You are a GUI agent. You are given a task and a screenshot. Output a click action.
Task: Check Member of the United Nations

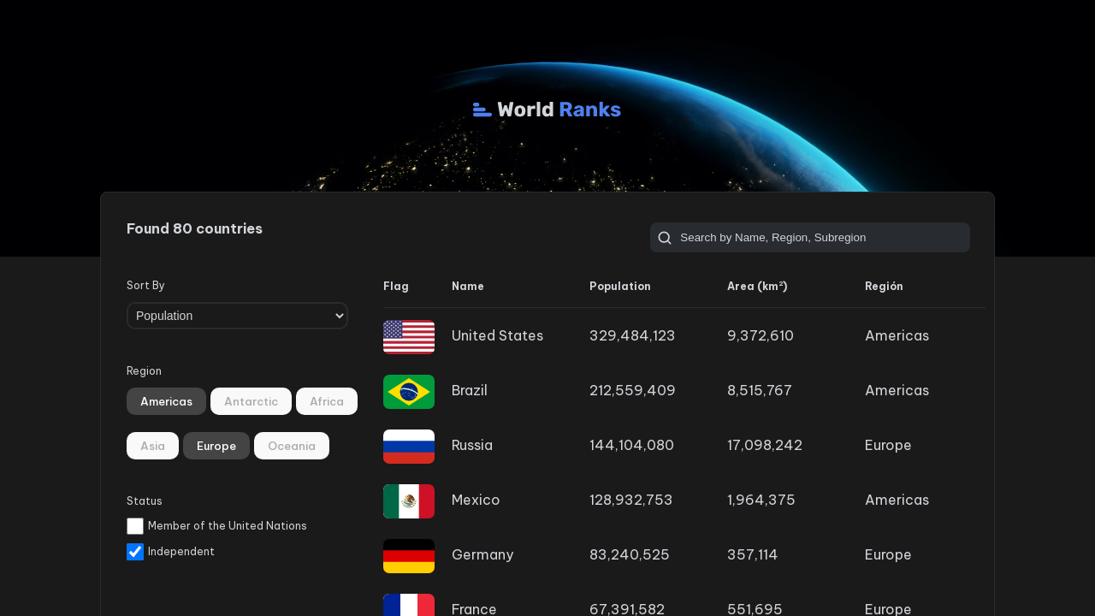coord(135,526)
